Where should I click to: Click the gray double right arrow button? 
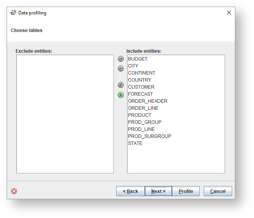pos(121,85)
